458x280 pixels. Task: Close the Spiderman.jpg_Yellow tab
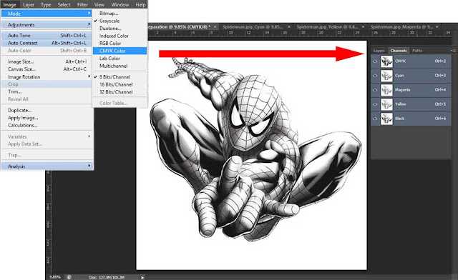(363, 27)
